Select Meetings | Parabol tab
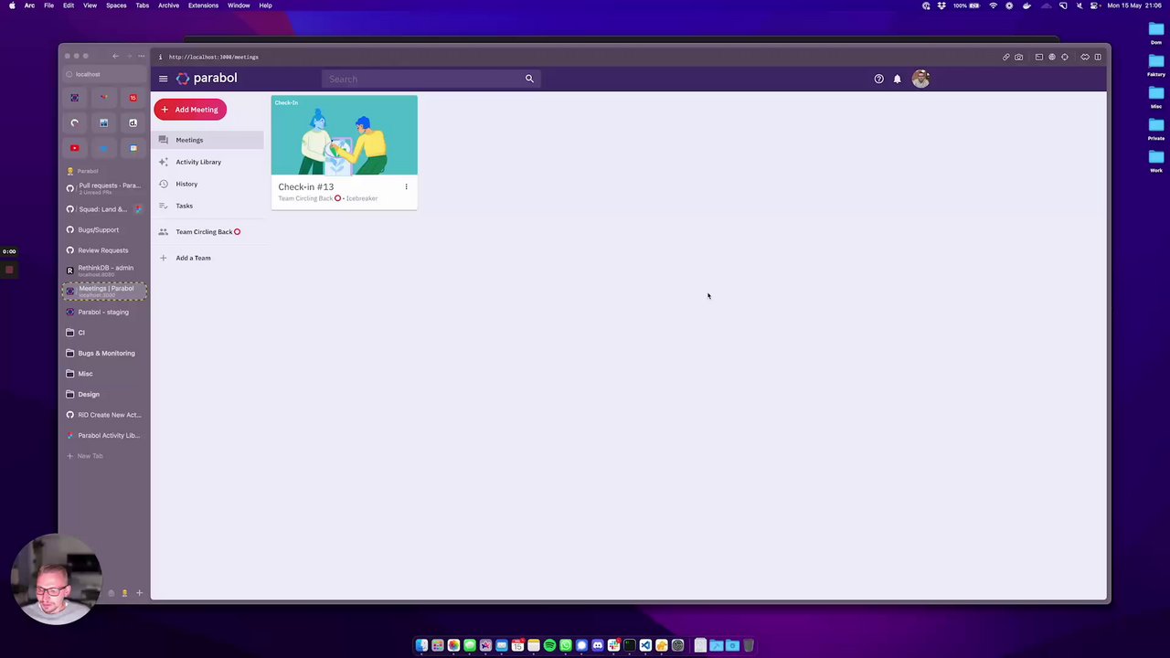The height and width of the screenshot is (658, 1170). [104, 291]
